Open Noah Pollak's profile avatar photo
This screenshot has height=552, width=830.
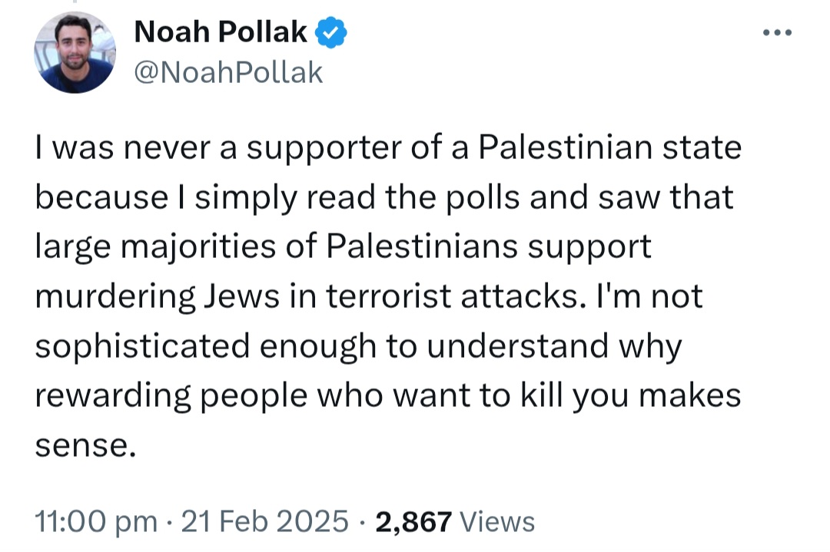(75, 52)
